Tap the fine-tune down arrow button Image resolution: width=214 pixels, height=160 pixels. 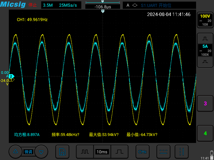41,151
